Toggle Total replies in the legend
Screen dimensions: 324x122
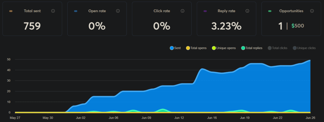pos(252,48)
